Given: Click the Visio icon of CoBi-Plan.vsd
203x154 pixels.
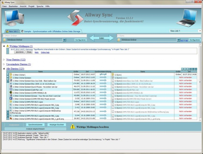Looking at the screenshot, I should tap(11, 89).
